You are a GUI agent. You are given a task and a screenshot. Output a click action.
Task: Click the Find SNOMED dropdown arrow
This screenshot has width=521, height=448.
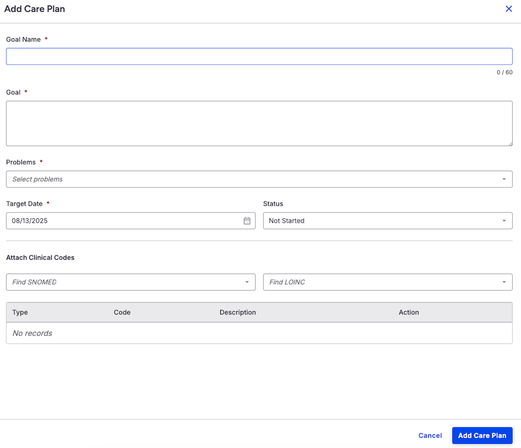pyautogui.click(x=247, y=282)
